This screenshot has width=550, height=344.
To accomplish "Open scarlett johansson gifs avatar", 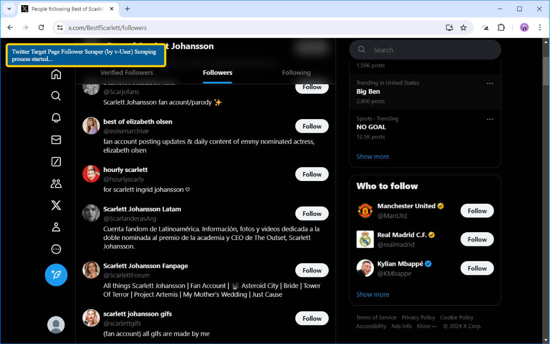I will tap(91, 318).
